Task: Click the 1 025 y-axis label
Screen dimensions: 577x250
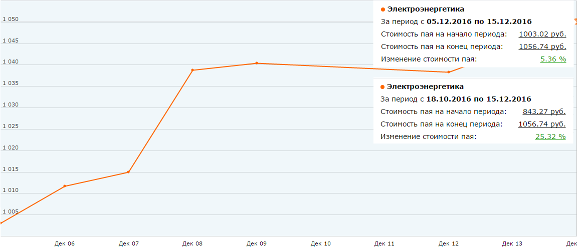Action: (11, 126)
